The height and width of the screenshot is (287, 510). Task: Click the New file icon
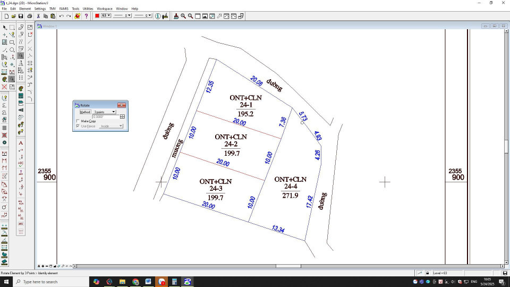click(x=6, y=16)
